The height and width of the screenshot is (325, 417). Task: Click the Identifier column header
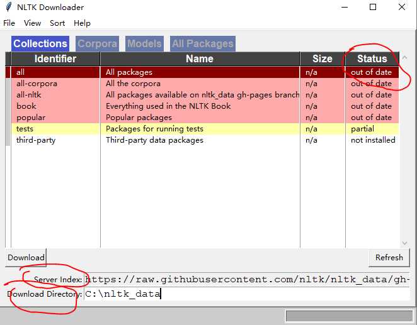click(55, 58)
